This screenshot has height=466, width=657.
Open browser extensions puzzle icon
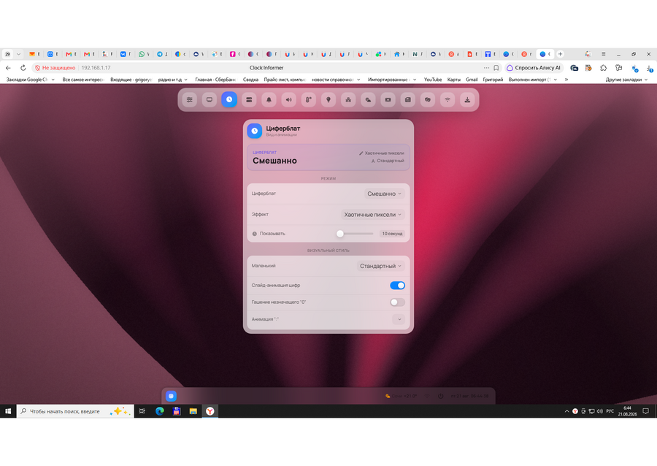[604, 67]
